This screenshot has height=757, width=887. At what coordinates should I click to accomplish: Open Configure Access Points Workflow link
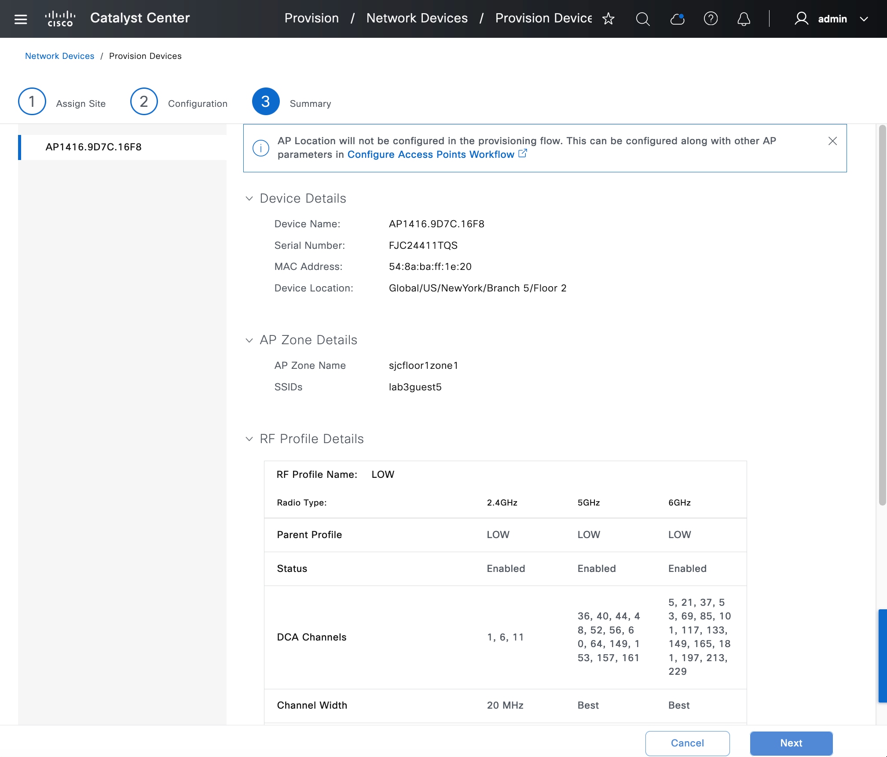pos(431,155)
